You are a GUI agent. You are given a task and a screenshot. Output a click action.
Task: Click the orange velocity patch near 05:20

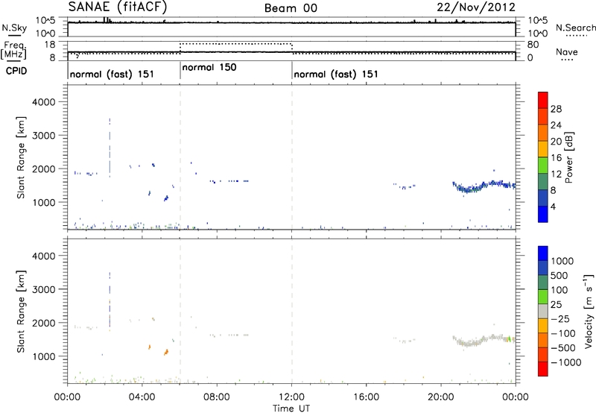point(166,352)
